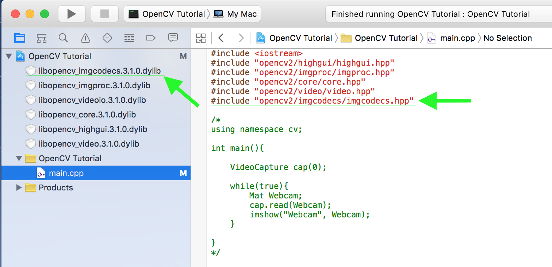
Task: Select the main.cpp file row
Action: coord(95,173)
